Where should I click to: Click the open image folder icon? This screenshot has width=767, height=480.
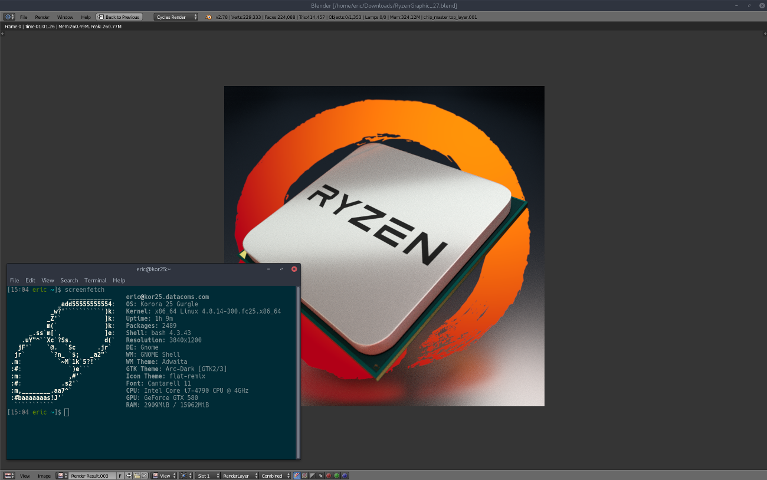point(136,476)
